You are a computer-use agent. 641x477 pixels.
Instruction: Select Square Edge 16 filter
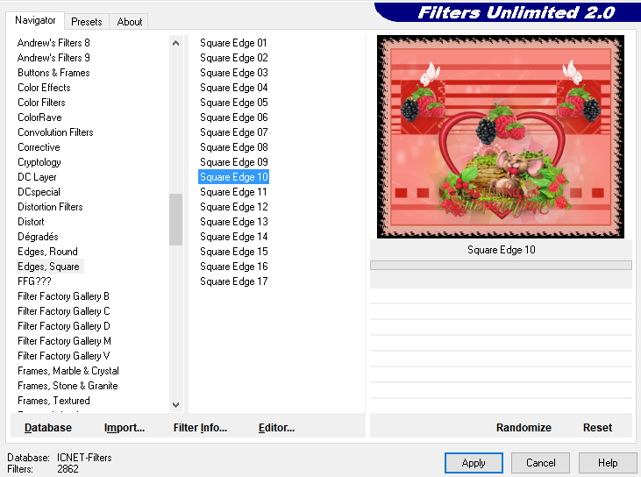233,267
